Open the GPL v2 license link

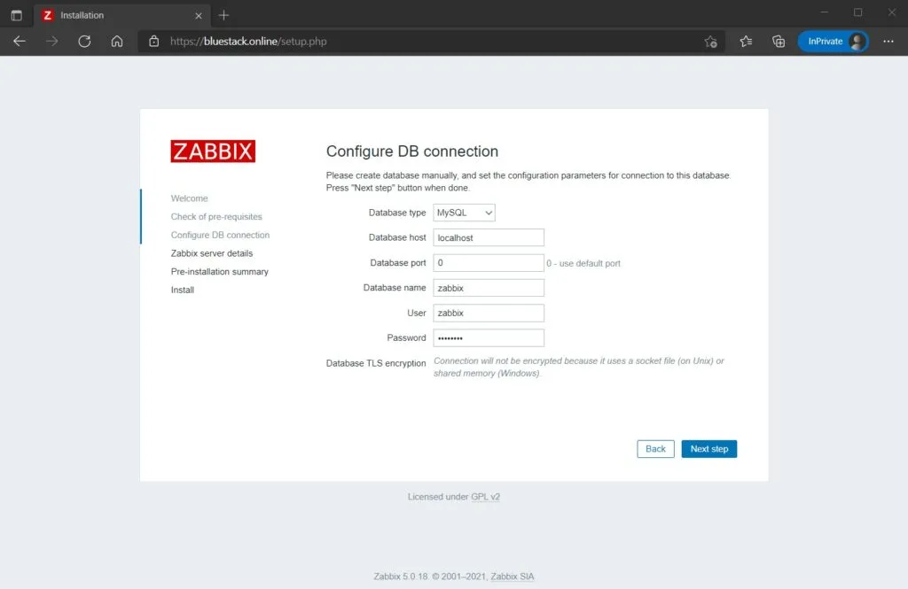(485, 496)
